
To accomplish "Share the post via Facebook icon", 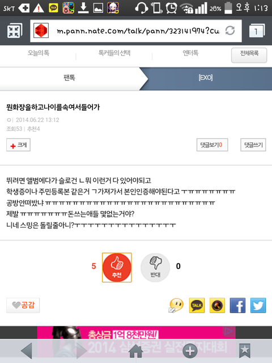I will (237, 305).
